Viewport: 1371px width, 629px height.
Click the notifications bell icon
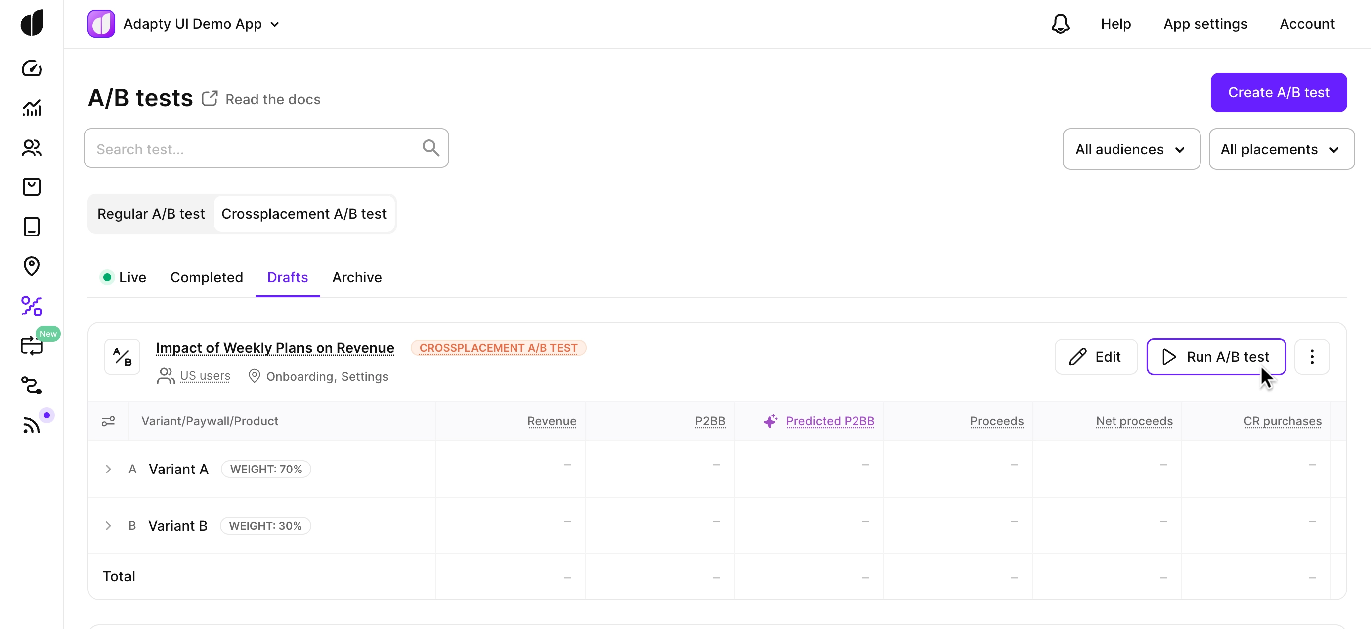click(x=1060, y=24)
